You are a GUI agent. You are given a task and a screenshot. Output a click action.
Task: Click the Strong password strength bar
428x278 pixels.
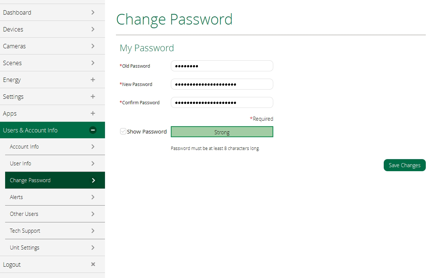222,132
